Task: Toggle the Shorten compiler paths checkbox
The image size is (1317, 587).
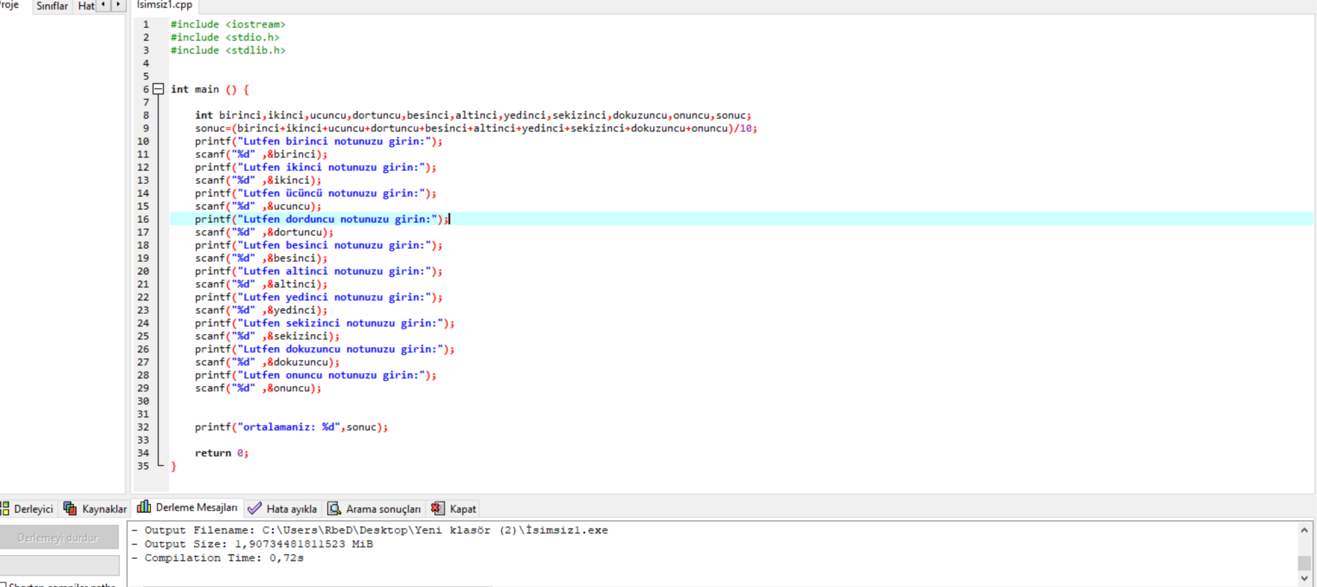Action: coord(3,584)
